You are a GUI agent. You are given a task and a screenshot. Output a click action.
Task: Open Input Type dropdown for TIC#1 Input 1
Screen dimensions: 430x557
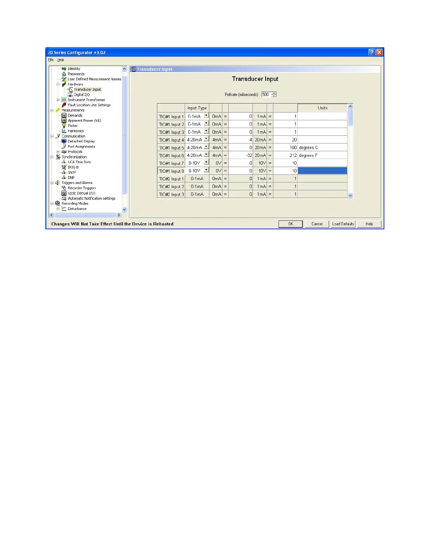206,115
